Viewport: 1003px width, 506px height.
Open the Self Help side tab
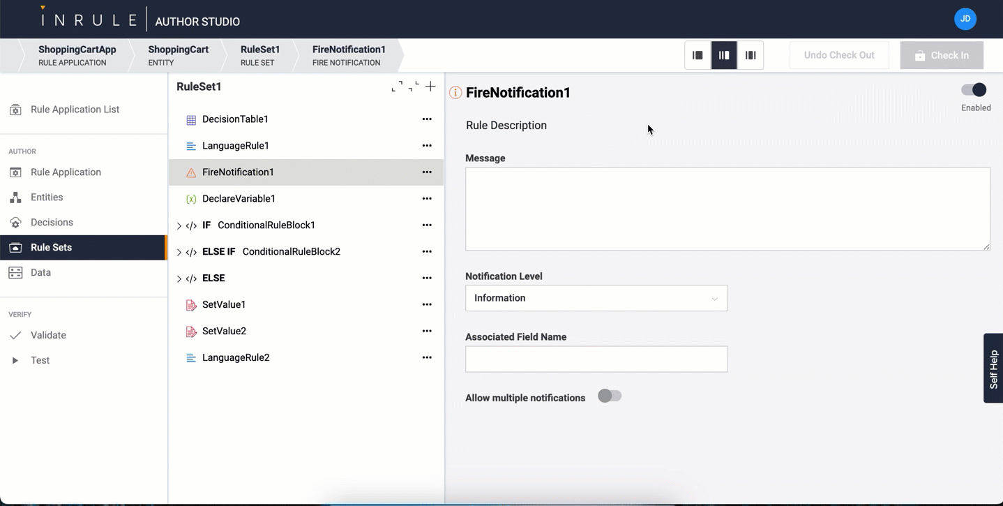click(993, 369)
